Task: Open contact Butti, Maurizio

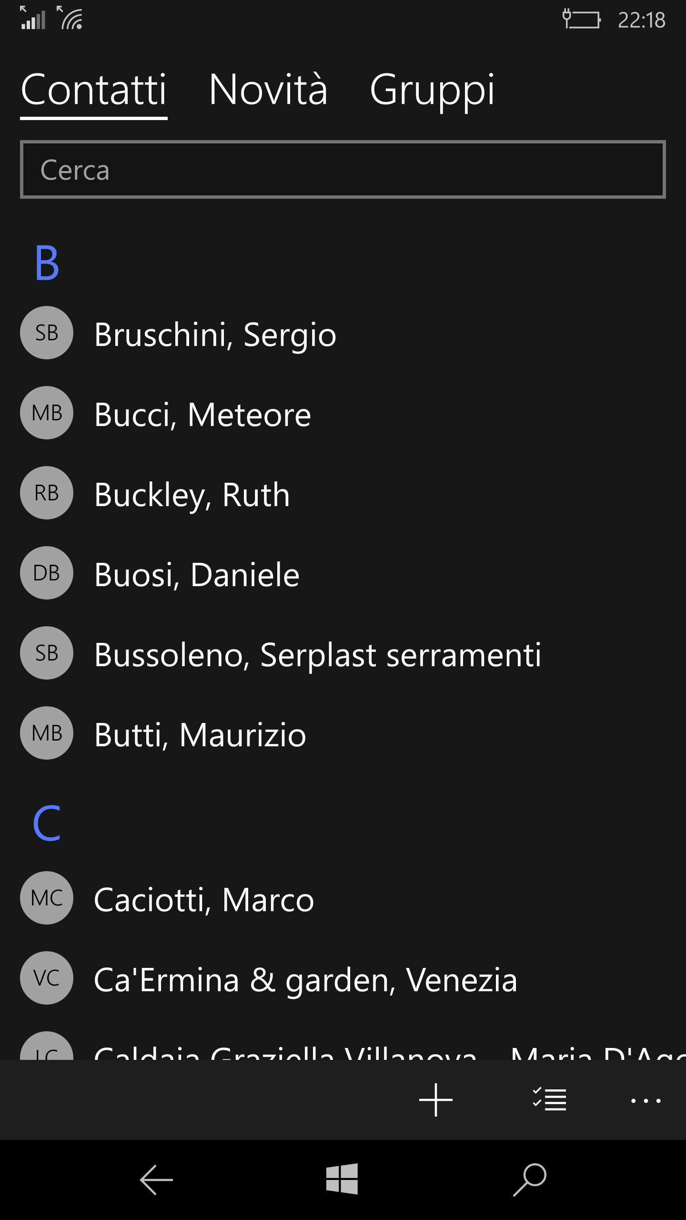Action: click(x=200, y=735)
